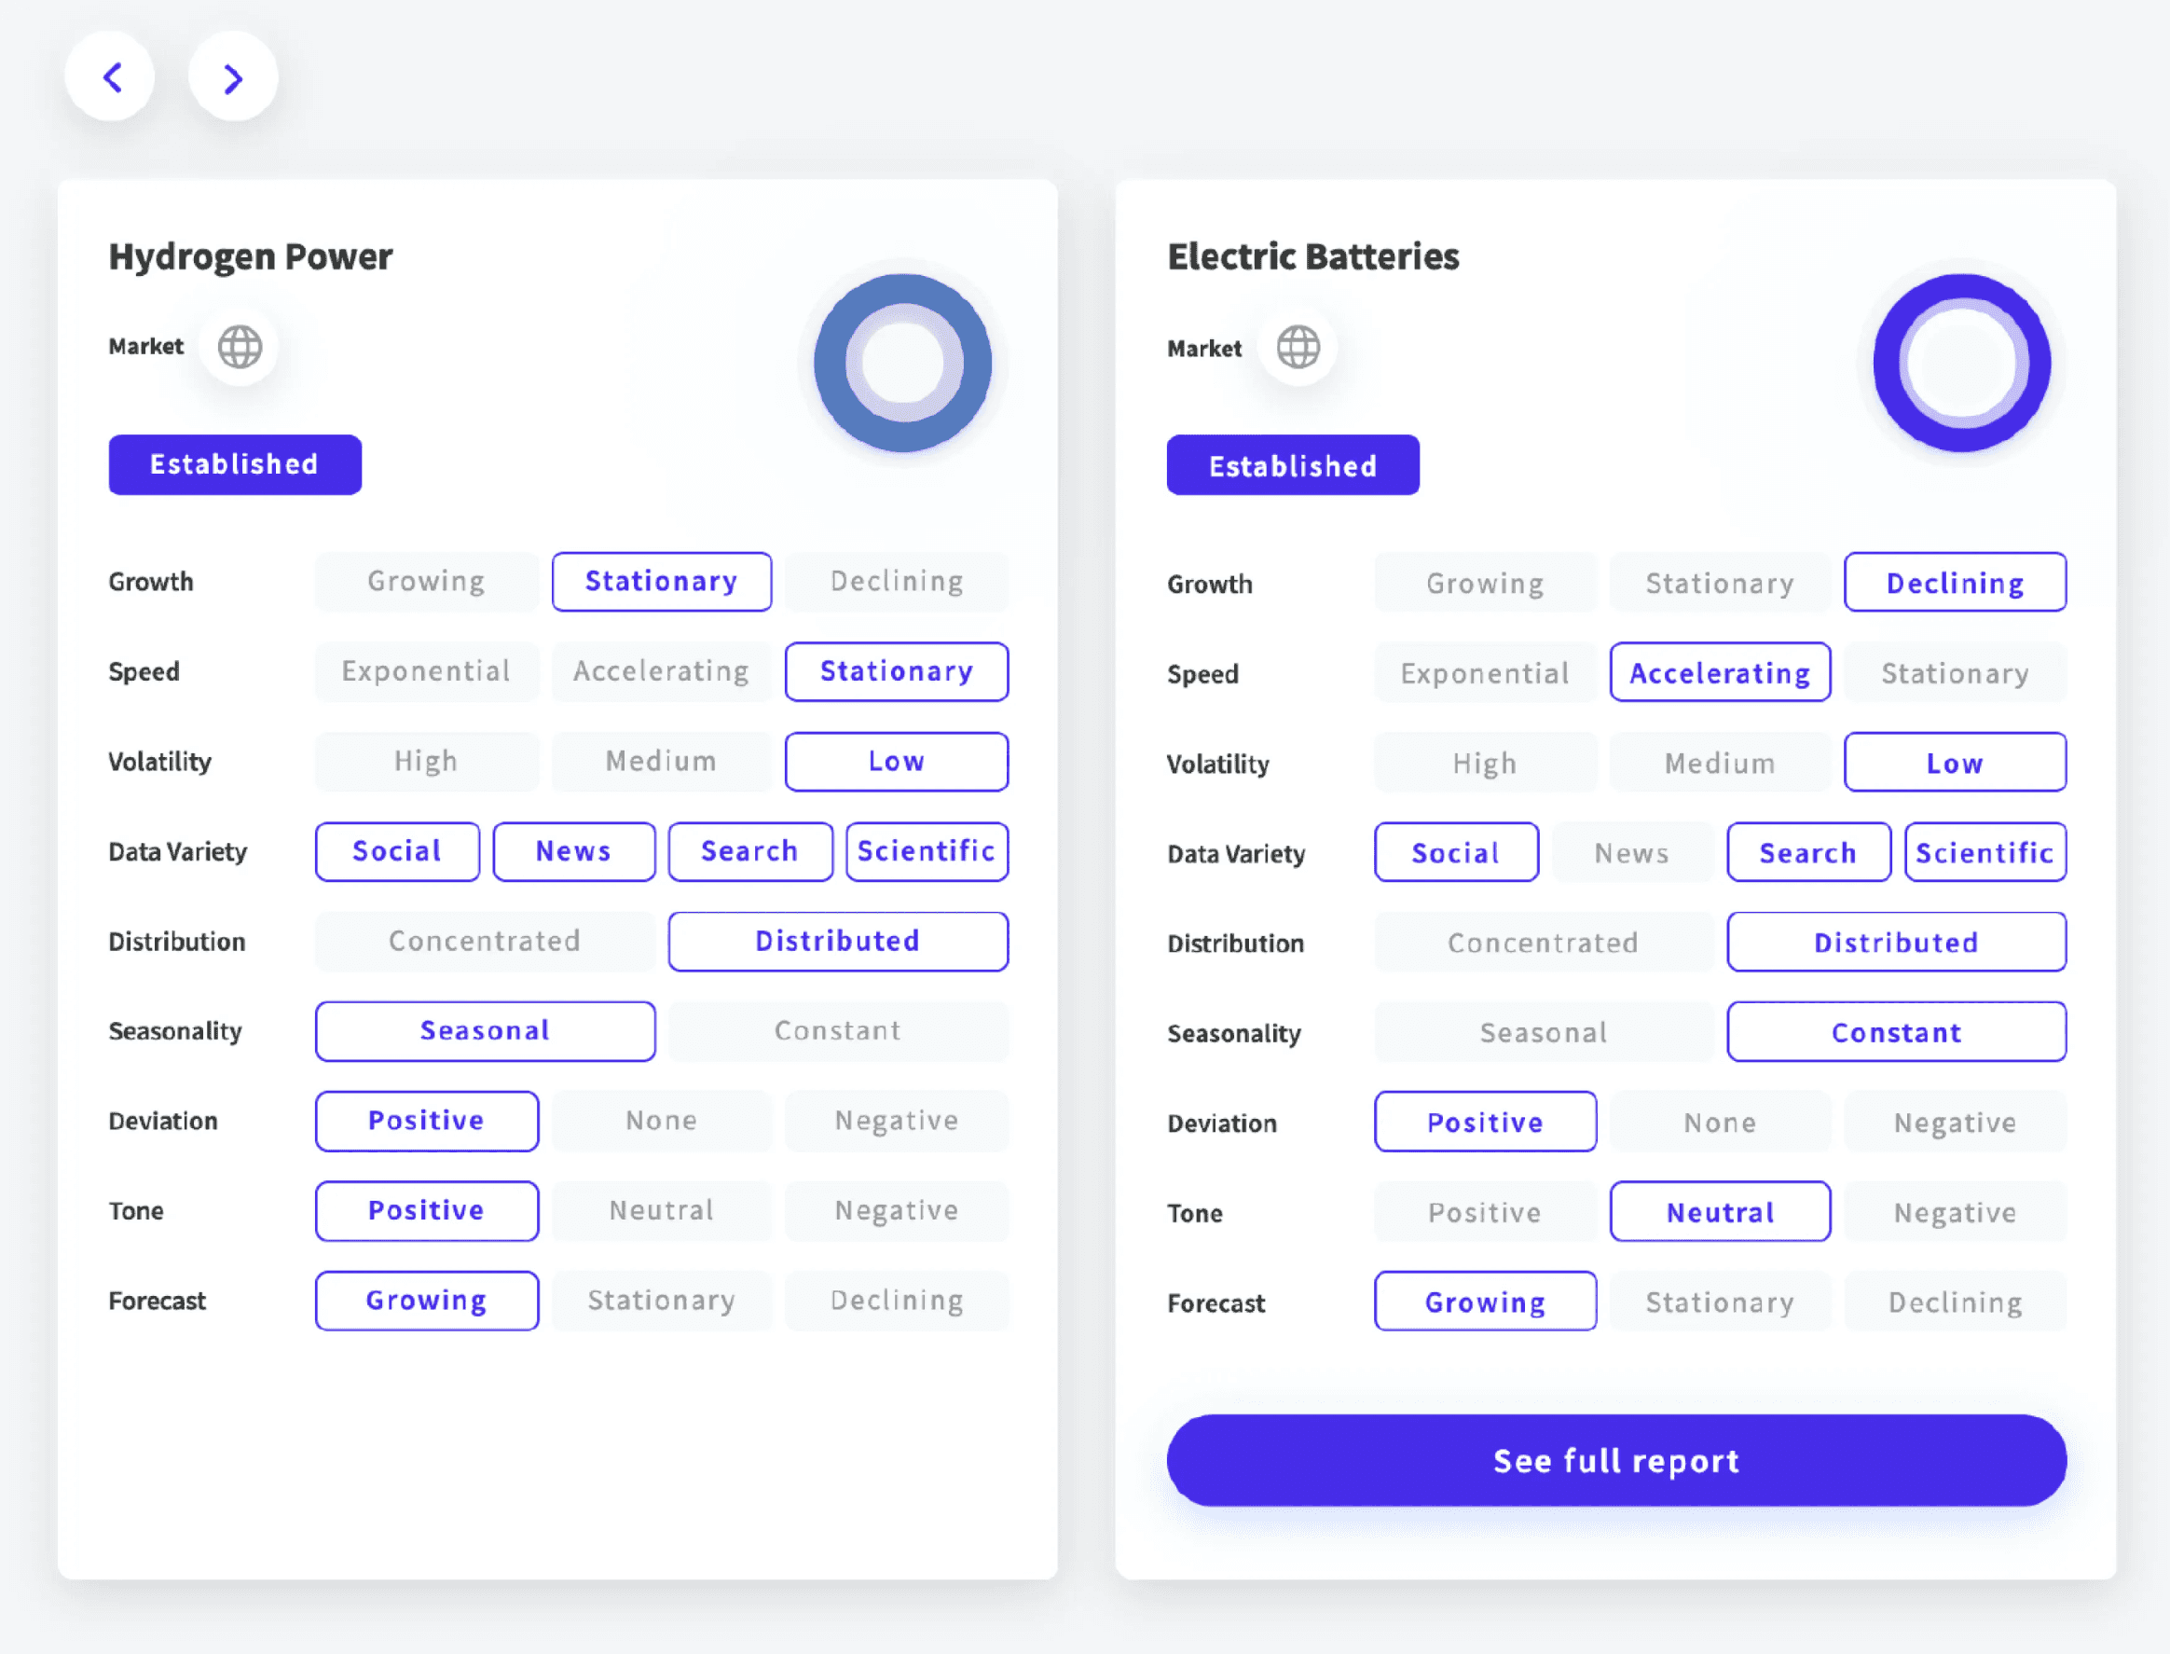Click the Electric Batteries market globe icon
The width and height of the screenshot is (2170, 1654).
(1298, 348)
